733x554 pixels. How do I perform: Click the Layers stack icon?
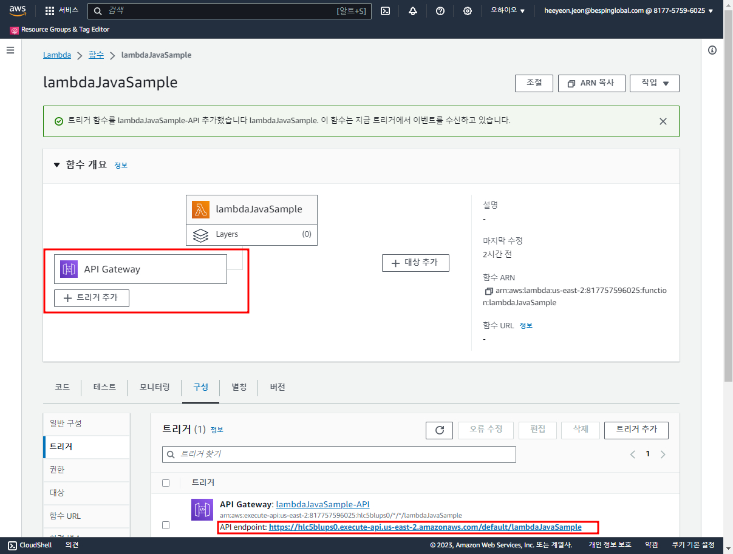200,235
